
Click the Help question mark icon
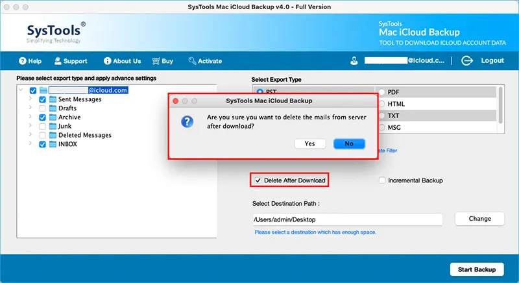pos(23,61)
